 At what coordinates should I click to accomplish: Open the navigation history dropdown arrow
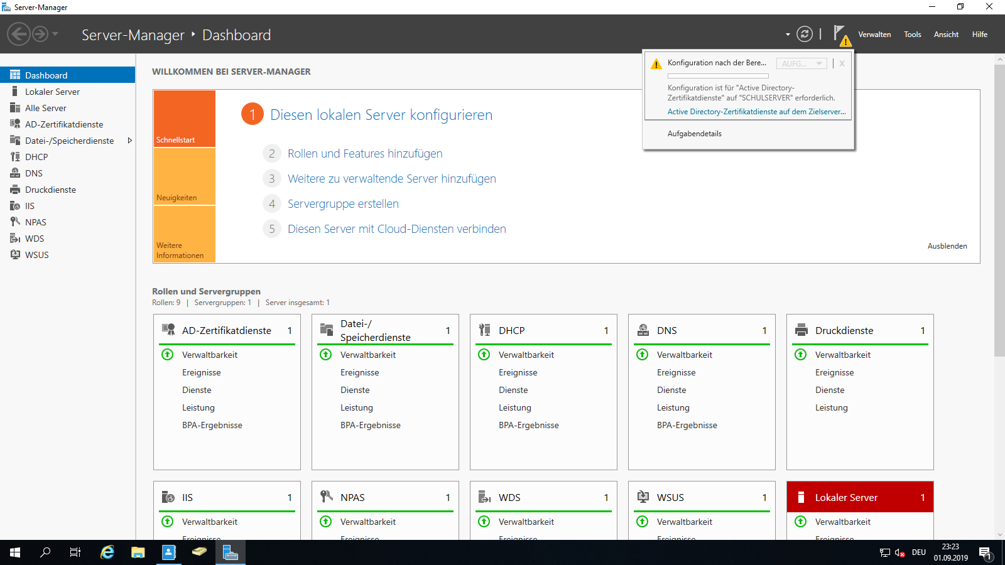click(x=55, y=34)
